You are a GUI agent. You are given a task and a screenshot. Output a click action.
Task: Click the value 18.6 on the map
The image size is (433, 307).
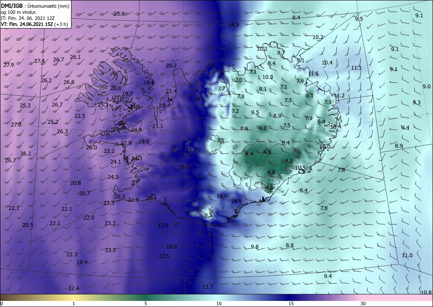[149, 82]
